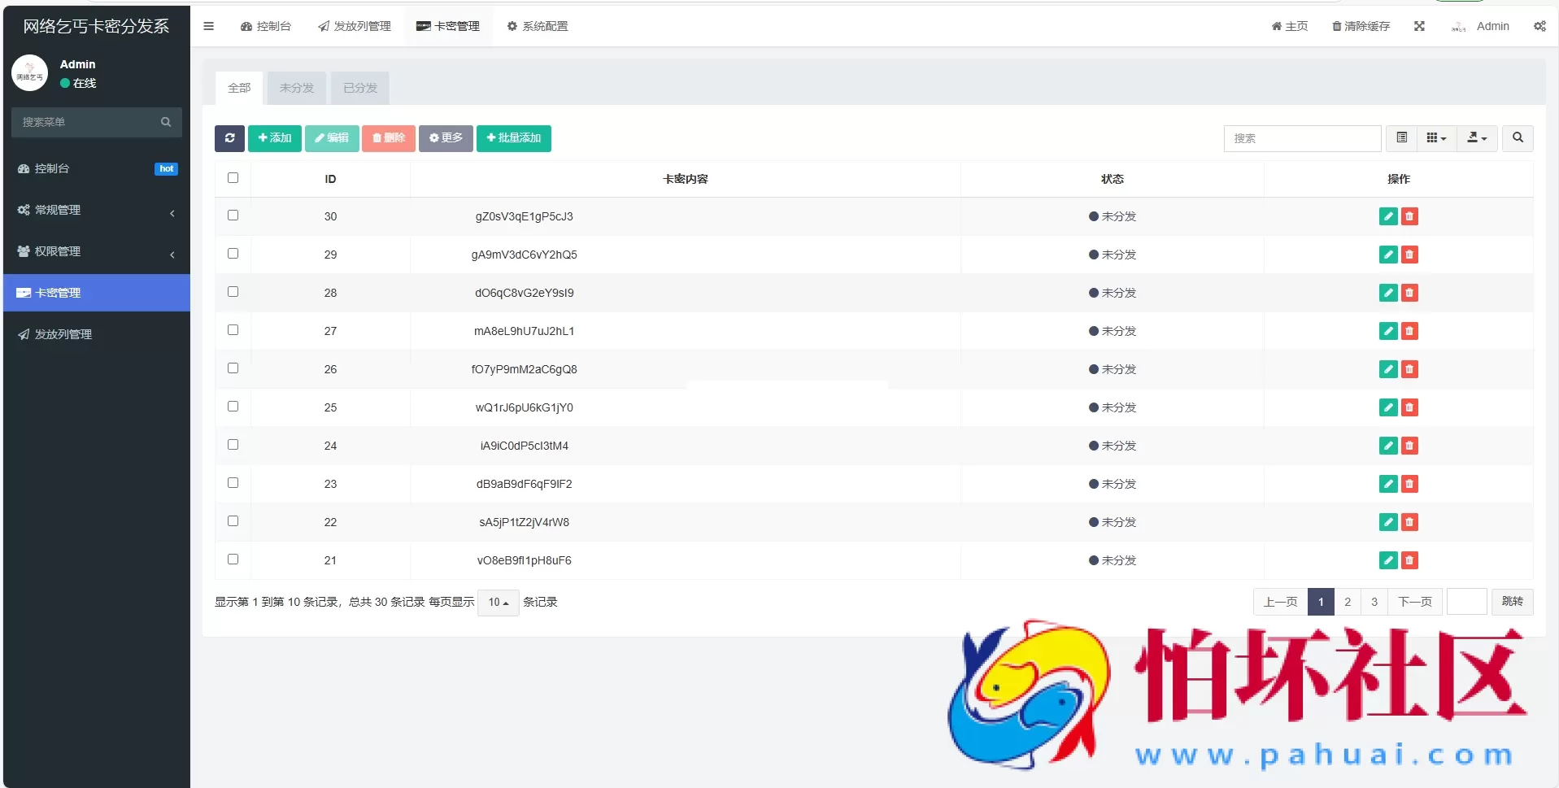Click the edit pencil icon for record 30
This screenshot has height=788, width=1559.
click(1387, 216)
